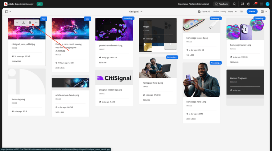Open the AI assistant chat icon
The width and height of the screenshot is (272, 151).
pyautogui.click(x=242, y=4)
